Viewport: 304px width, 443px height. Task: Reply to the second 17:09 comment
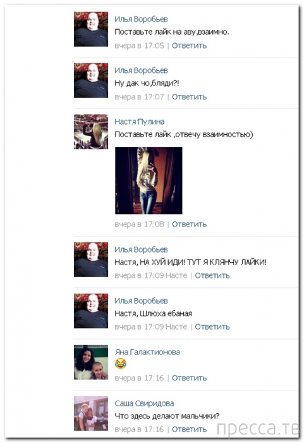(212, 327)
